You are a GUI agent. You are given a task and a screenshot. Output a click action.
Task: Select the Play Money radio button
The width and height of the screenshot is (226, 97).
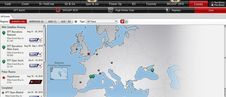click(212, 5)
